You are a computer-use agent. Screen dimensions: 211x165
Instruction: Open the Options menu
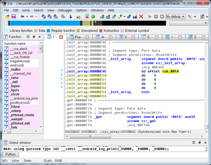81,10
